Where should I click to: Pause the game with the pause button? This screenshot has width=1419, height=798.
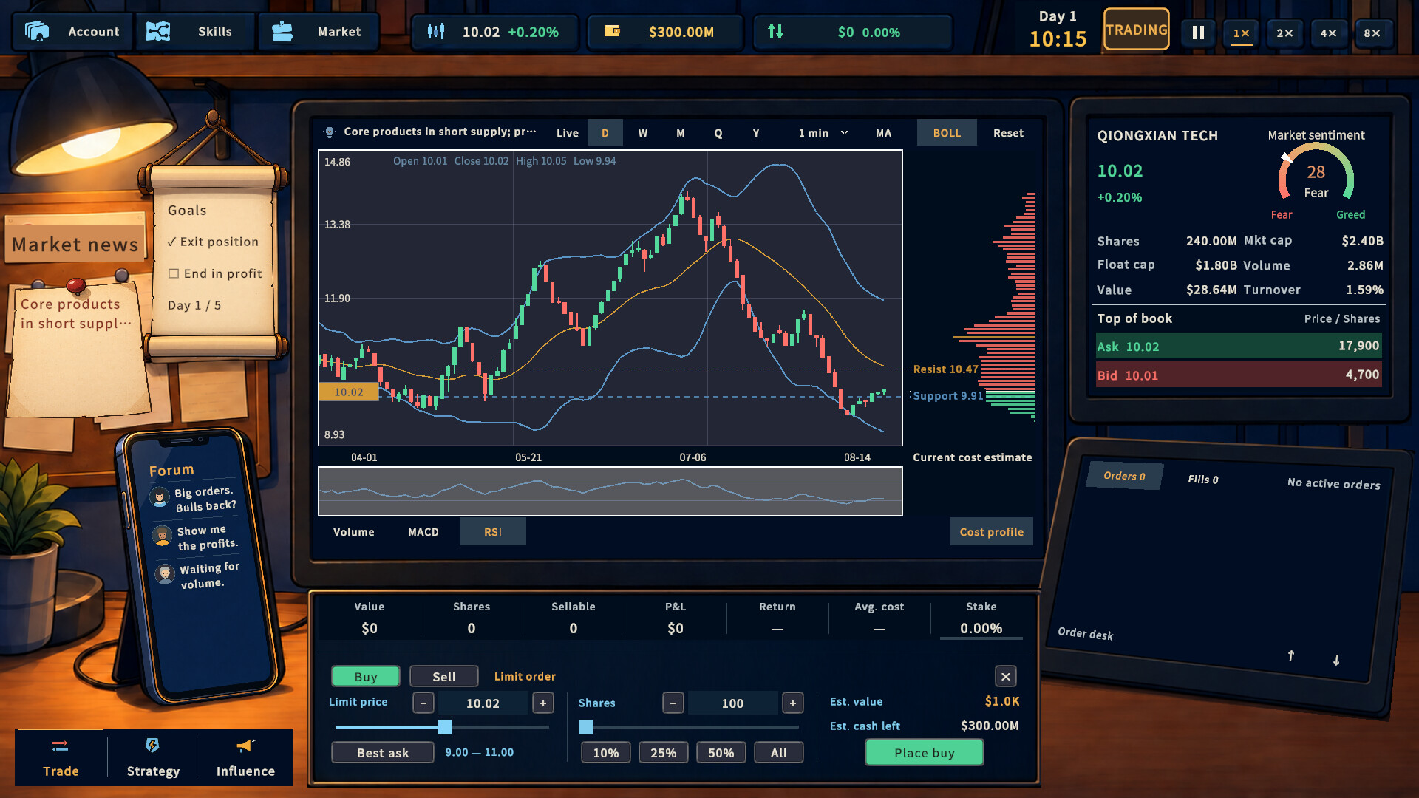tap(1198, 33)
